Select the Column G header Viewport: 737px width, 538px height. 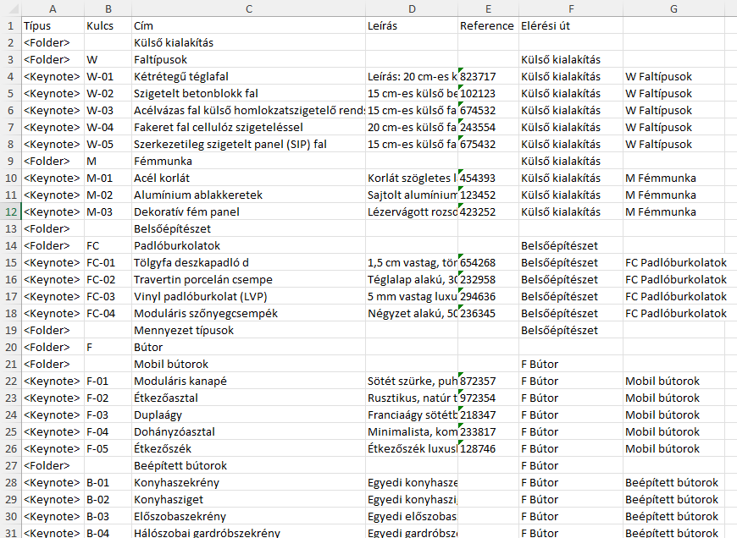tap(673, 9)
